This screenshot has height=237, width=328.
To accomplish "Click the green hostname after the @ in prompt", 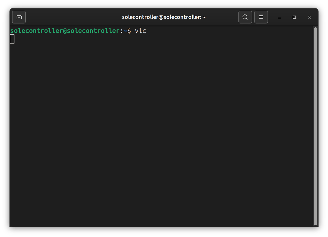I will point(93,31).
